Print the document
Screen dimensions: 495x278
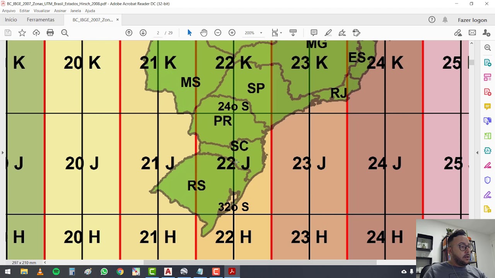pyautogui.click(x=50, y=33)
